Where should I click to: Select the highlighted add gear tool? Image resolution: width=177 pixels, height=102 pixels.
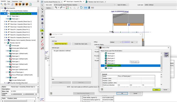pos(42,30)
